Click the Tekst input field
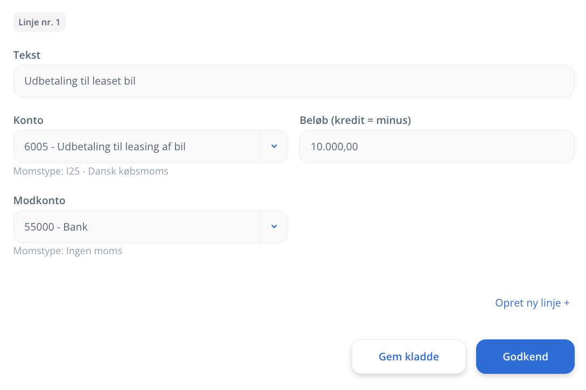Image resolution: width=586 pixels, height=390 pixels. tap(294, 81)
